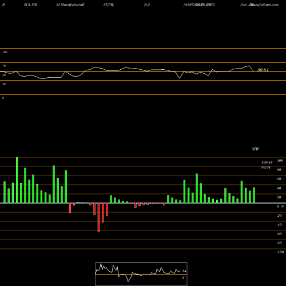This screenshot has width=286, height=286.
Task: Click the '(5,5' parameter text in header
Action: click(x=146, y=5)
